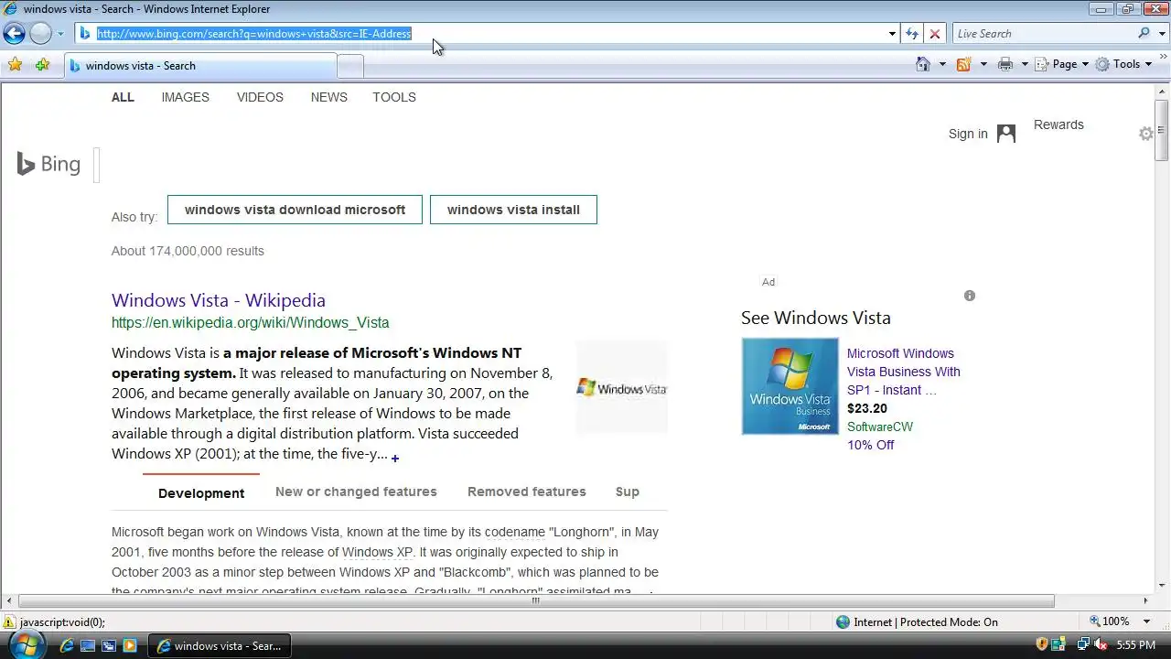This screenshot has height=659, width=1171.
Task: Click the Windows Vista logo thumbnail
Action: pos(622,388)
